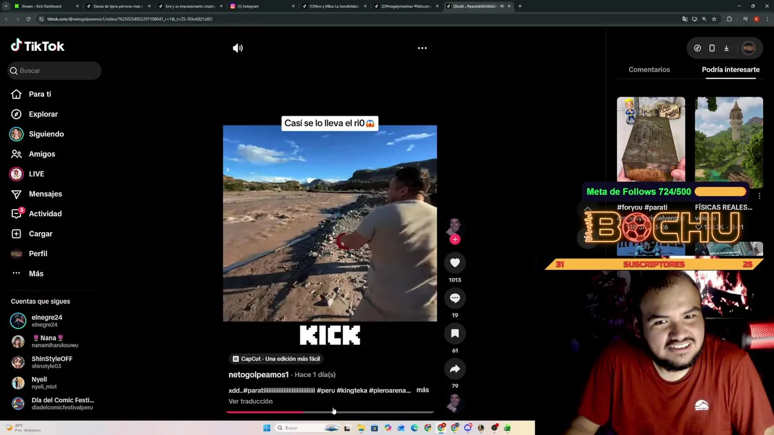Image resolution: width=774 pixels, height=435 pixels.
Task: Open a new browser tab
Action: (520, 6)
